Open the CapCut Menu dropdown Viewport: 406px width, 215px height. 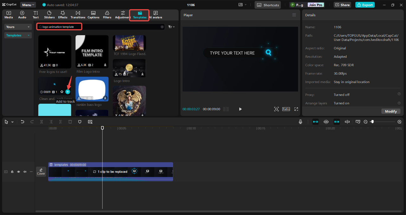[x=28, y=5]
